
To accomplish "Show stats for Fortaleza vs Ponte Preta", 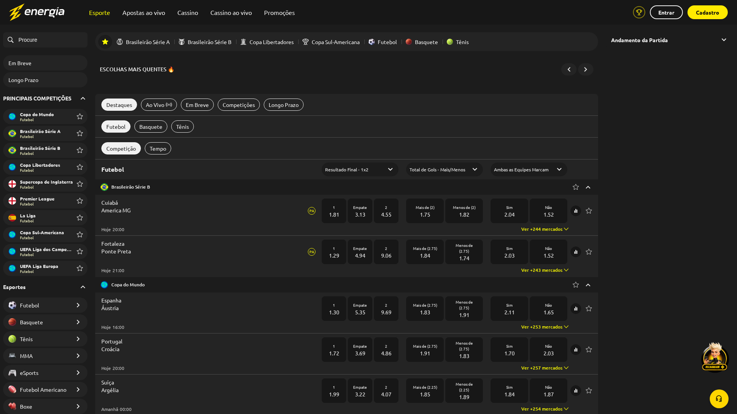I will (576, 252).
